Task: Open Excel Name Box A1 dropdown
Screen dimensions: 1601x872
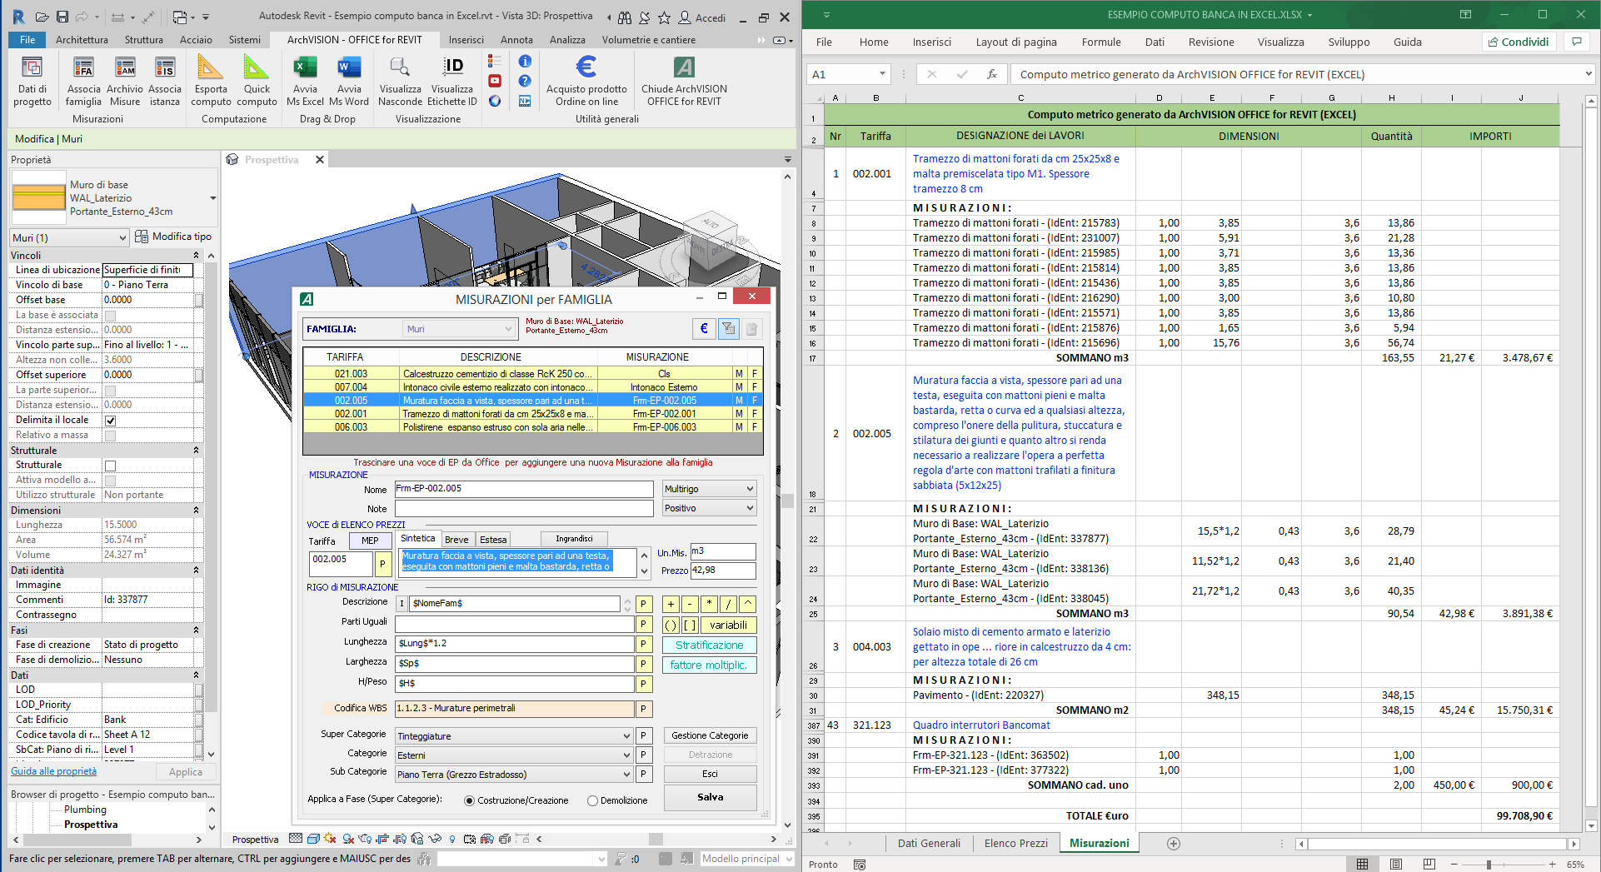Action: click(882, 74)
